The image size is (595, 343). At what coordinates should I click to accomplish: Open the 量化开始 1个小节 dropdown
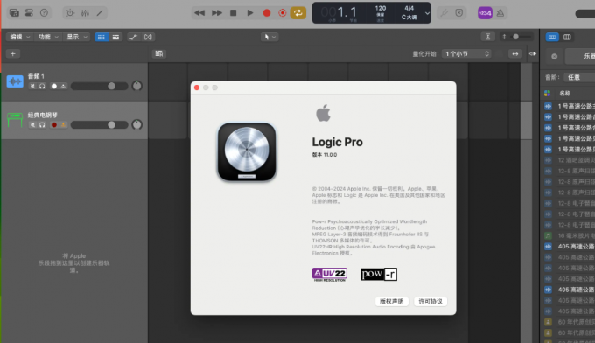click(x=466, y=54)
